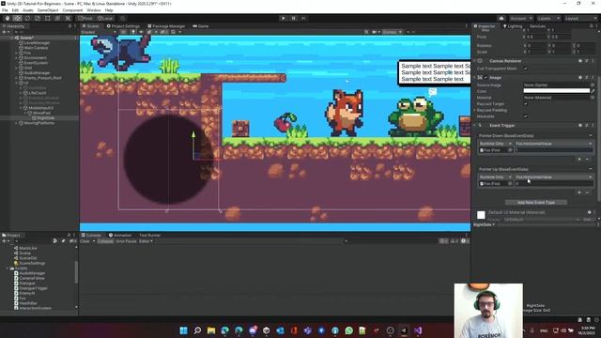Toggle Raycast Target checkbox

click(x=526, y=103)
